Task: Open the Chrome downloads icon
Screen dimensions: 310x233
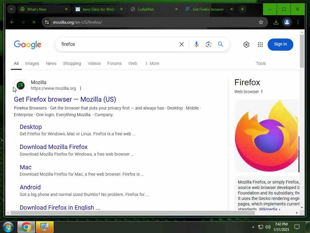Action: click(x=276, y=22)
